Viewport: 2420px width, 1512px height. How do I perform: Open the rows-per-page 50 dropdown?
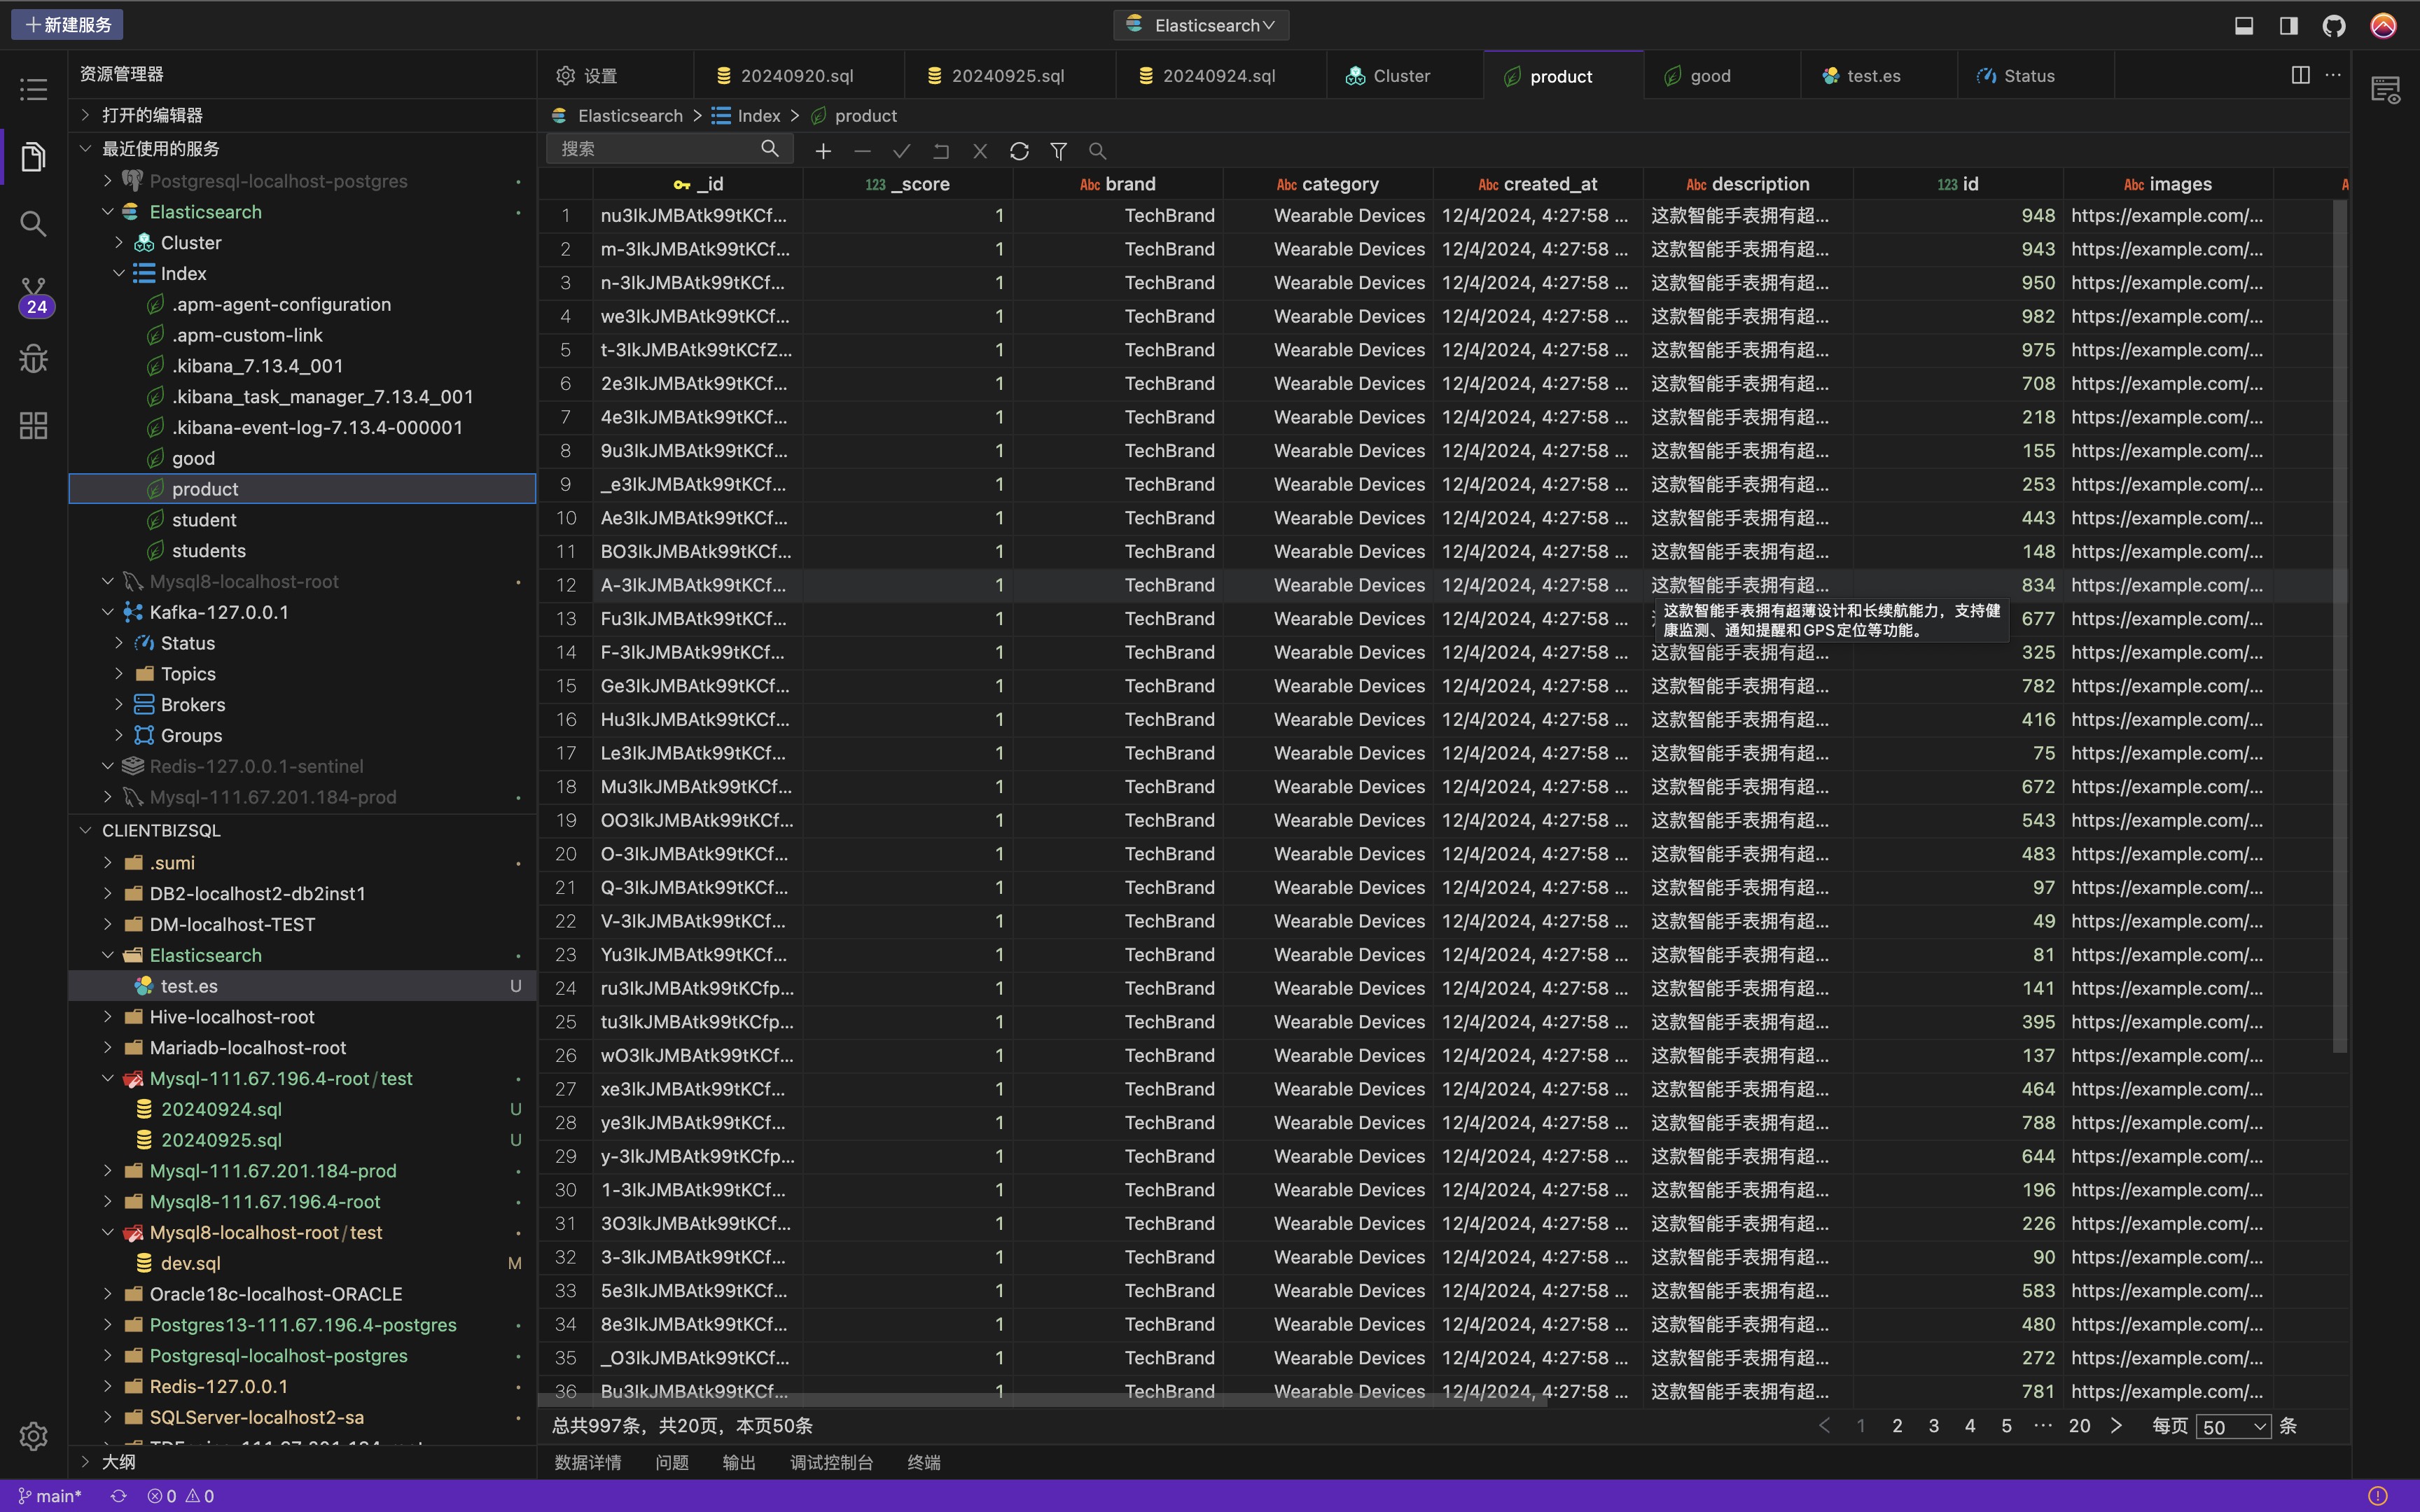pyautogui.click(x=2233, y=1427)
